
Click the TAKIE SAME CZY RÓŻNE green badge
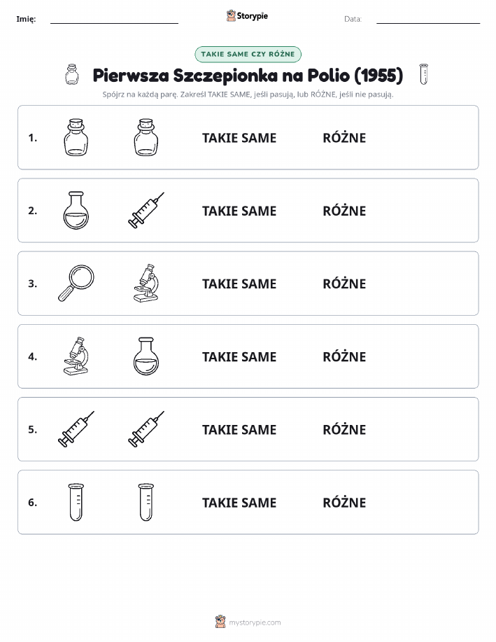click(248, 55)
